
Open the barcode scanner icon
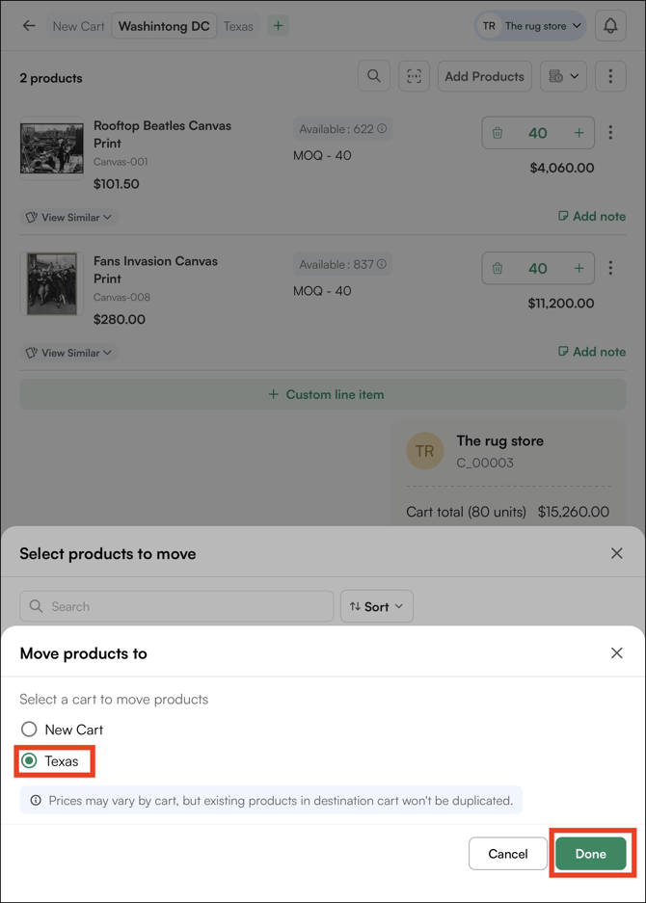pyautogui.click(x=415, y=76)
